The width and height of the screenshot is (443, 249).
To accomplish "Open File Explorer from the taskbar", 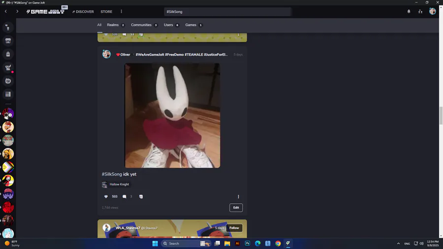I will click(227, 244).
